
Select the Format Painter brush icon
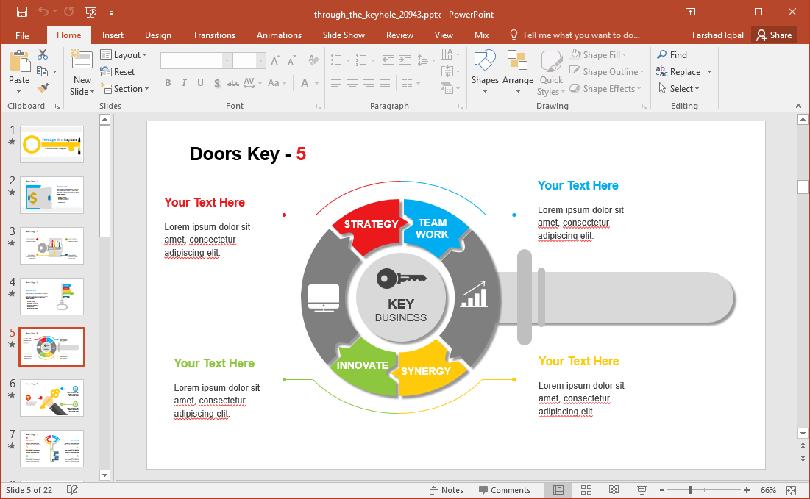click(x=43, y=88)
